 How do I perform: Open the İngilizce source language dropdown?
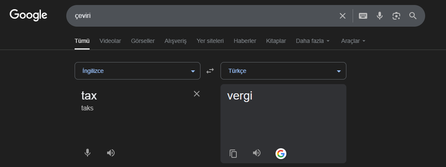138,71
